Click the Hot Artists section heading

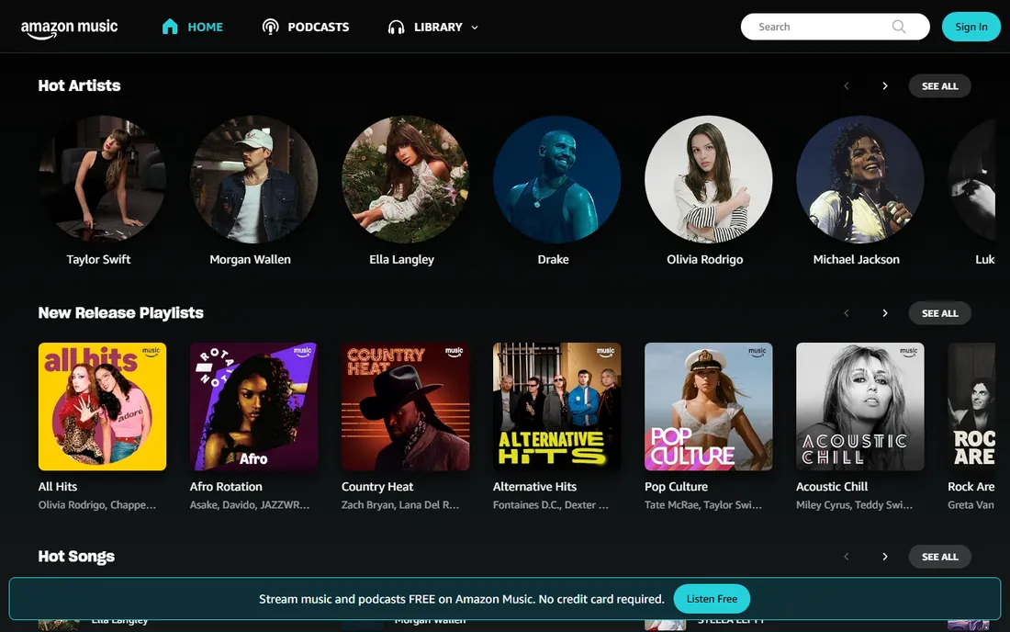click(x=79, y=85)
